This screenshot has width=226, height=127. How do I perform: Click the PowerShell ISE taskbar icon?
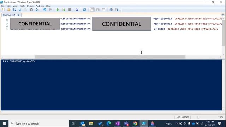(144, 123)
